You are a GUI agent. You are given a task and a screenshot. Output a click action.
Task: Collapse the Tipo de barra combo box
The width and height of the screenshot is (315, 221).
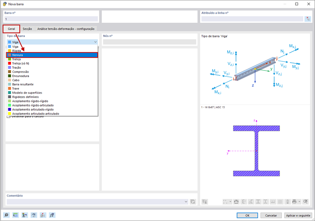coord(95,42)
